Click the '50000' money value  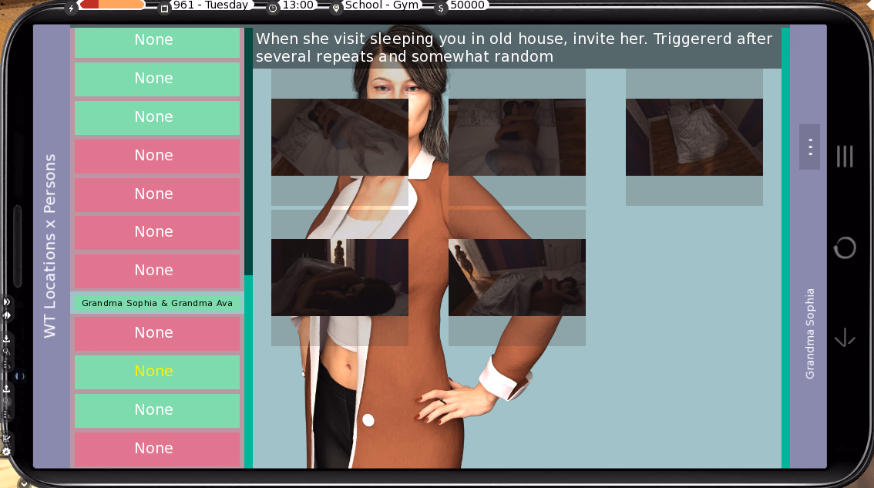pos(467,5)
